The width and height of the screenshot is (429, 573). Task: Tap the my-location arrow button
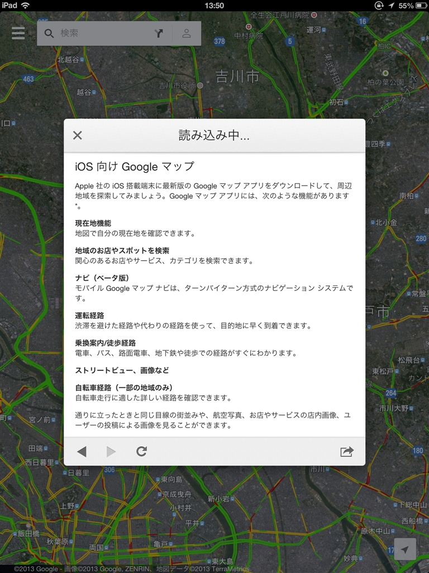point(405,549)
